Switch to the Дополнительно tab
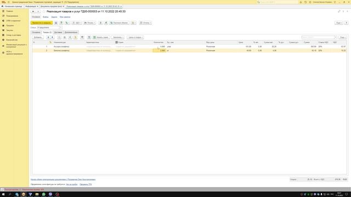This screenshot has height=197, width=351. click(71, 32)
